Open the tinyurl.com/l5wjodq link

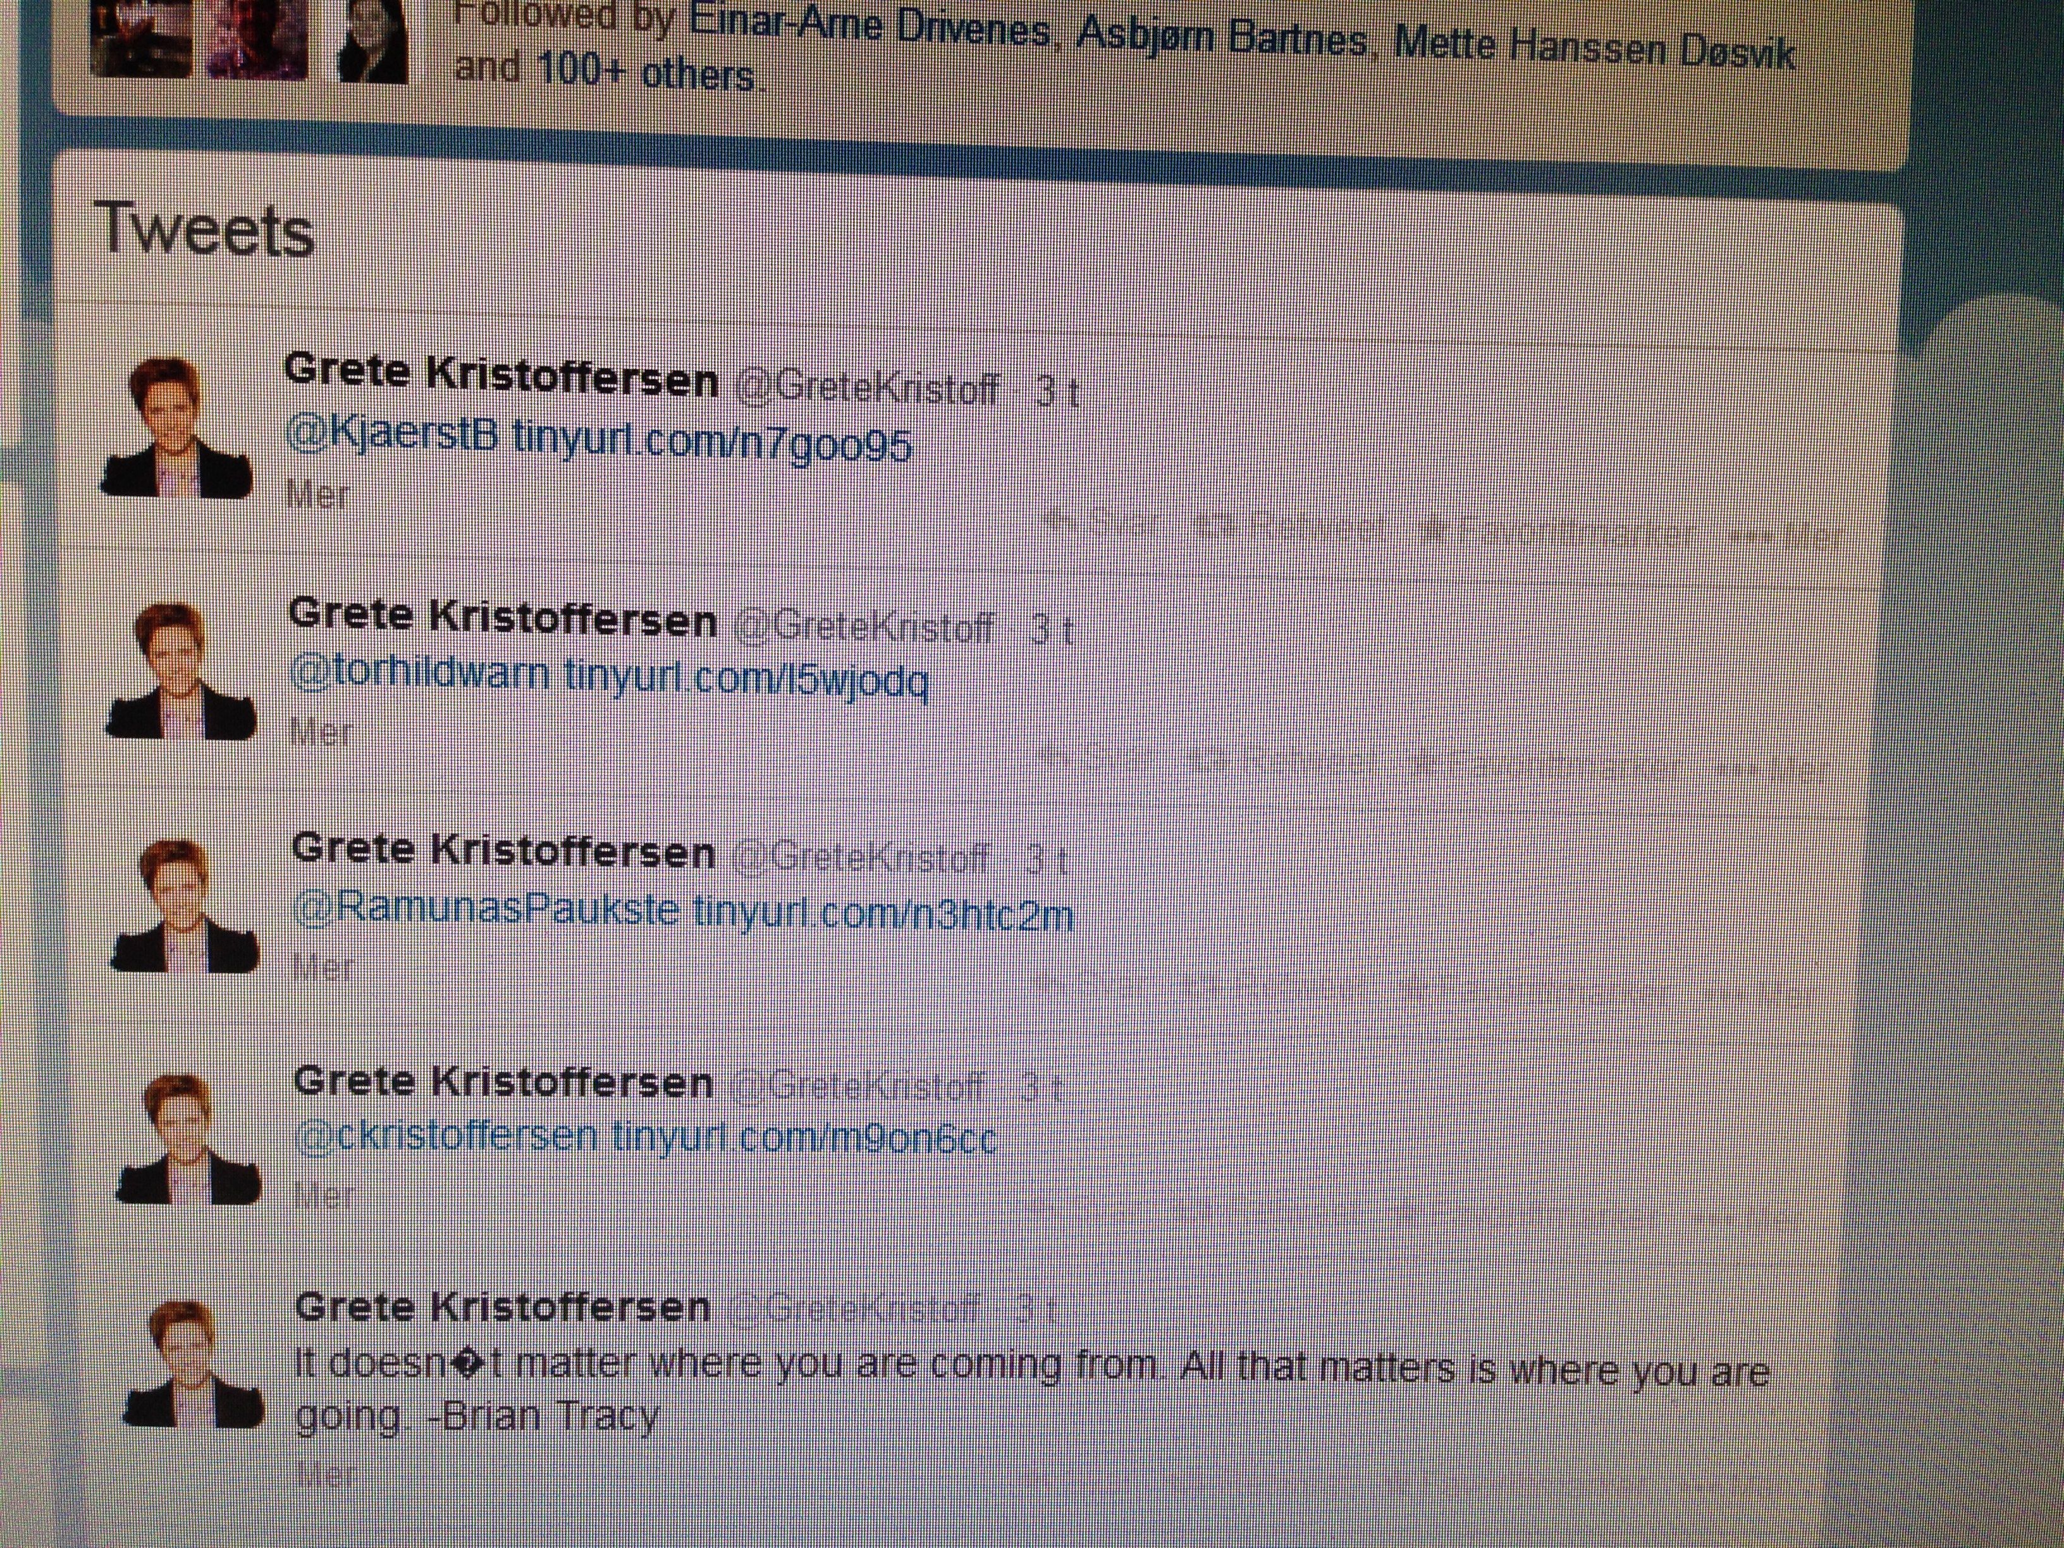point(746,679)
